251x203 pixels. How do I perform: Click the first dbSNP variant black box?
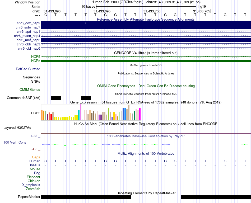tap(56, 98)
